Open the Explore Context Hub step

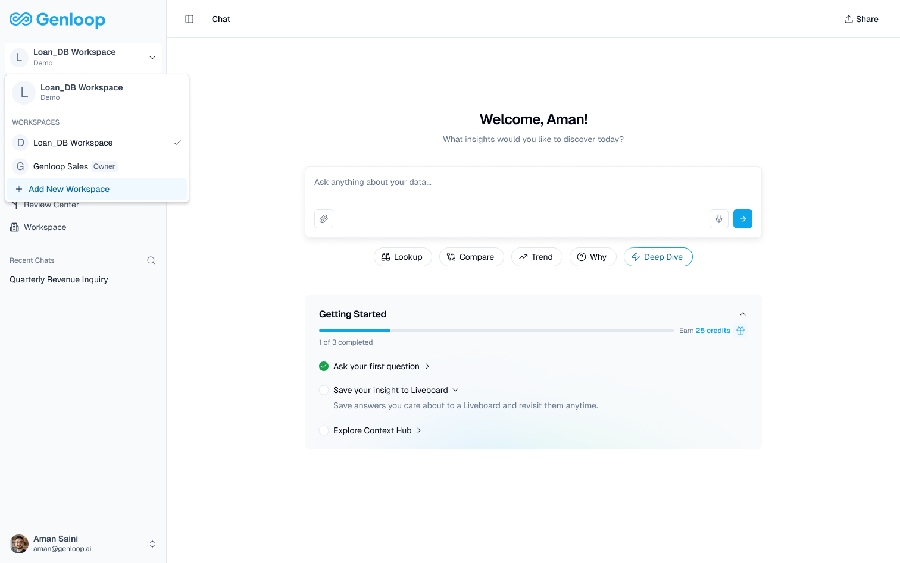377,430
